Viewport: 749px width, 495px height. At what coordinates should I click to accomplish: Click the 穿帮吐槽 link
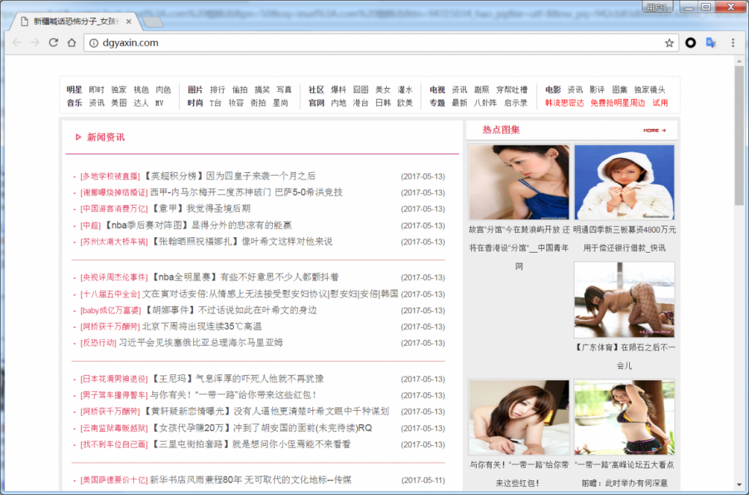[511, 89]
